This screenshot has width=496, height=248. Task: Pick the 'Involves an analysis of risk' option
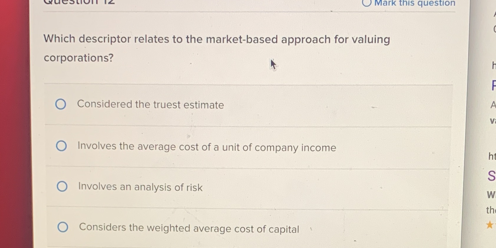62,186
